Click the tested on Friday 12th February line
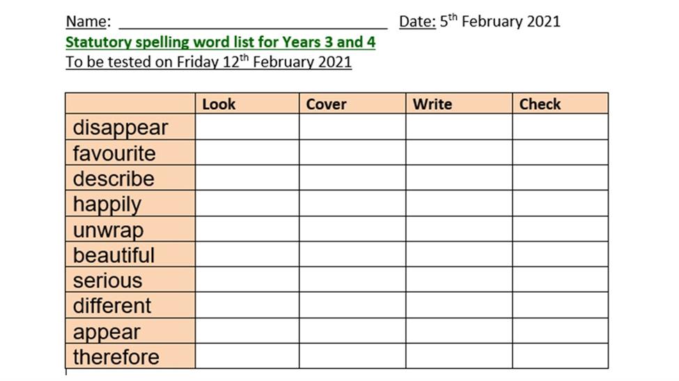Screen dimensions: 679x381 pyautogui.click(x=209, y=61)
